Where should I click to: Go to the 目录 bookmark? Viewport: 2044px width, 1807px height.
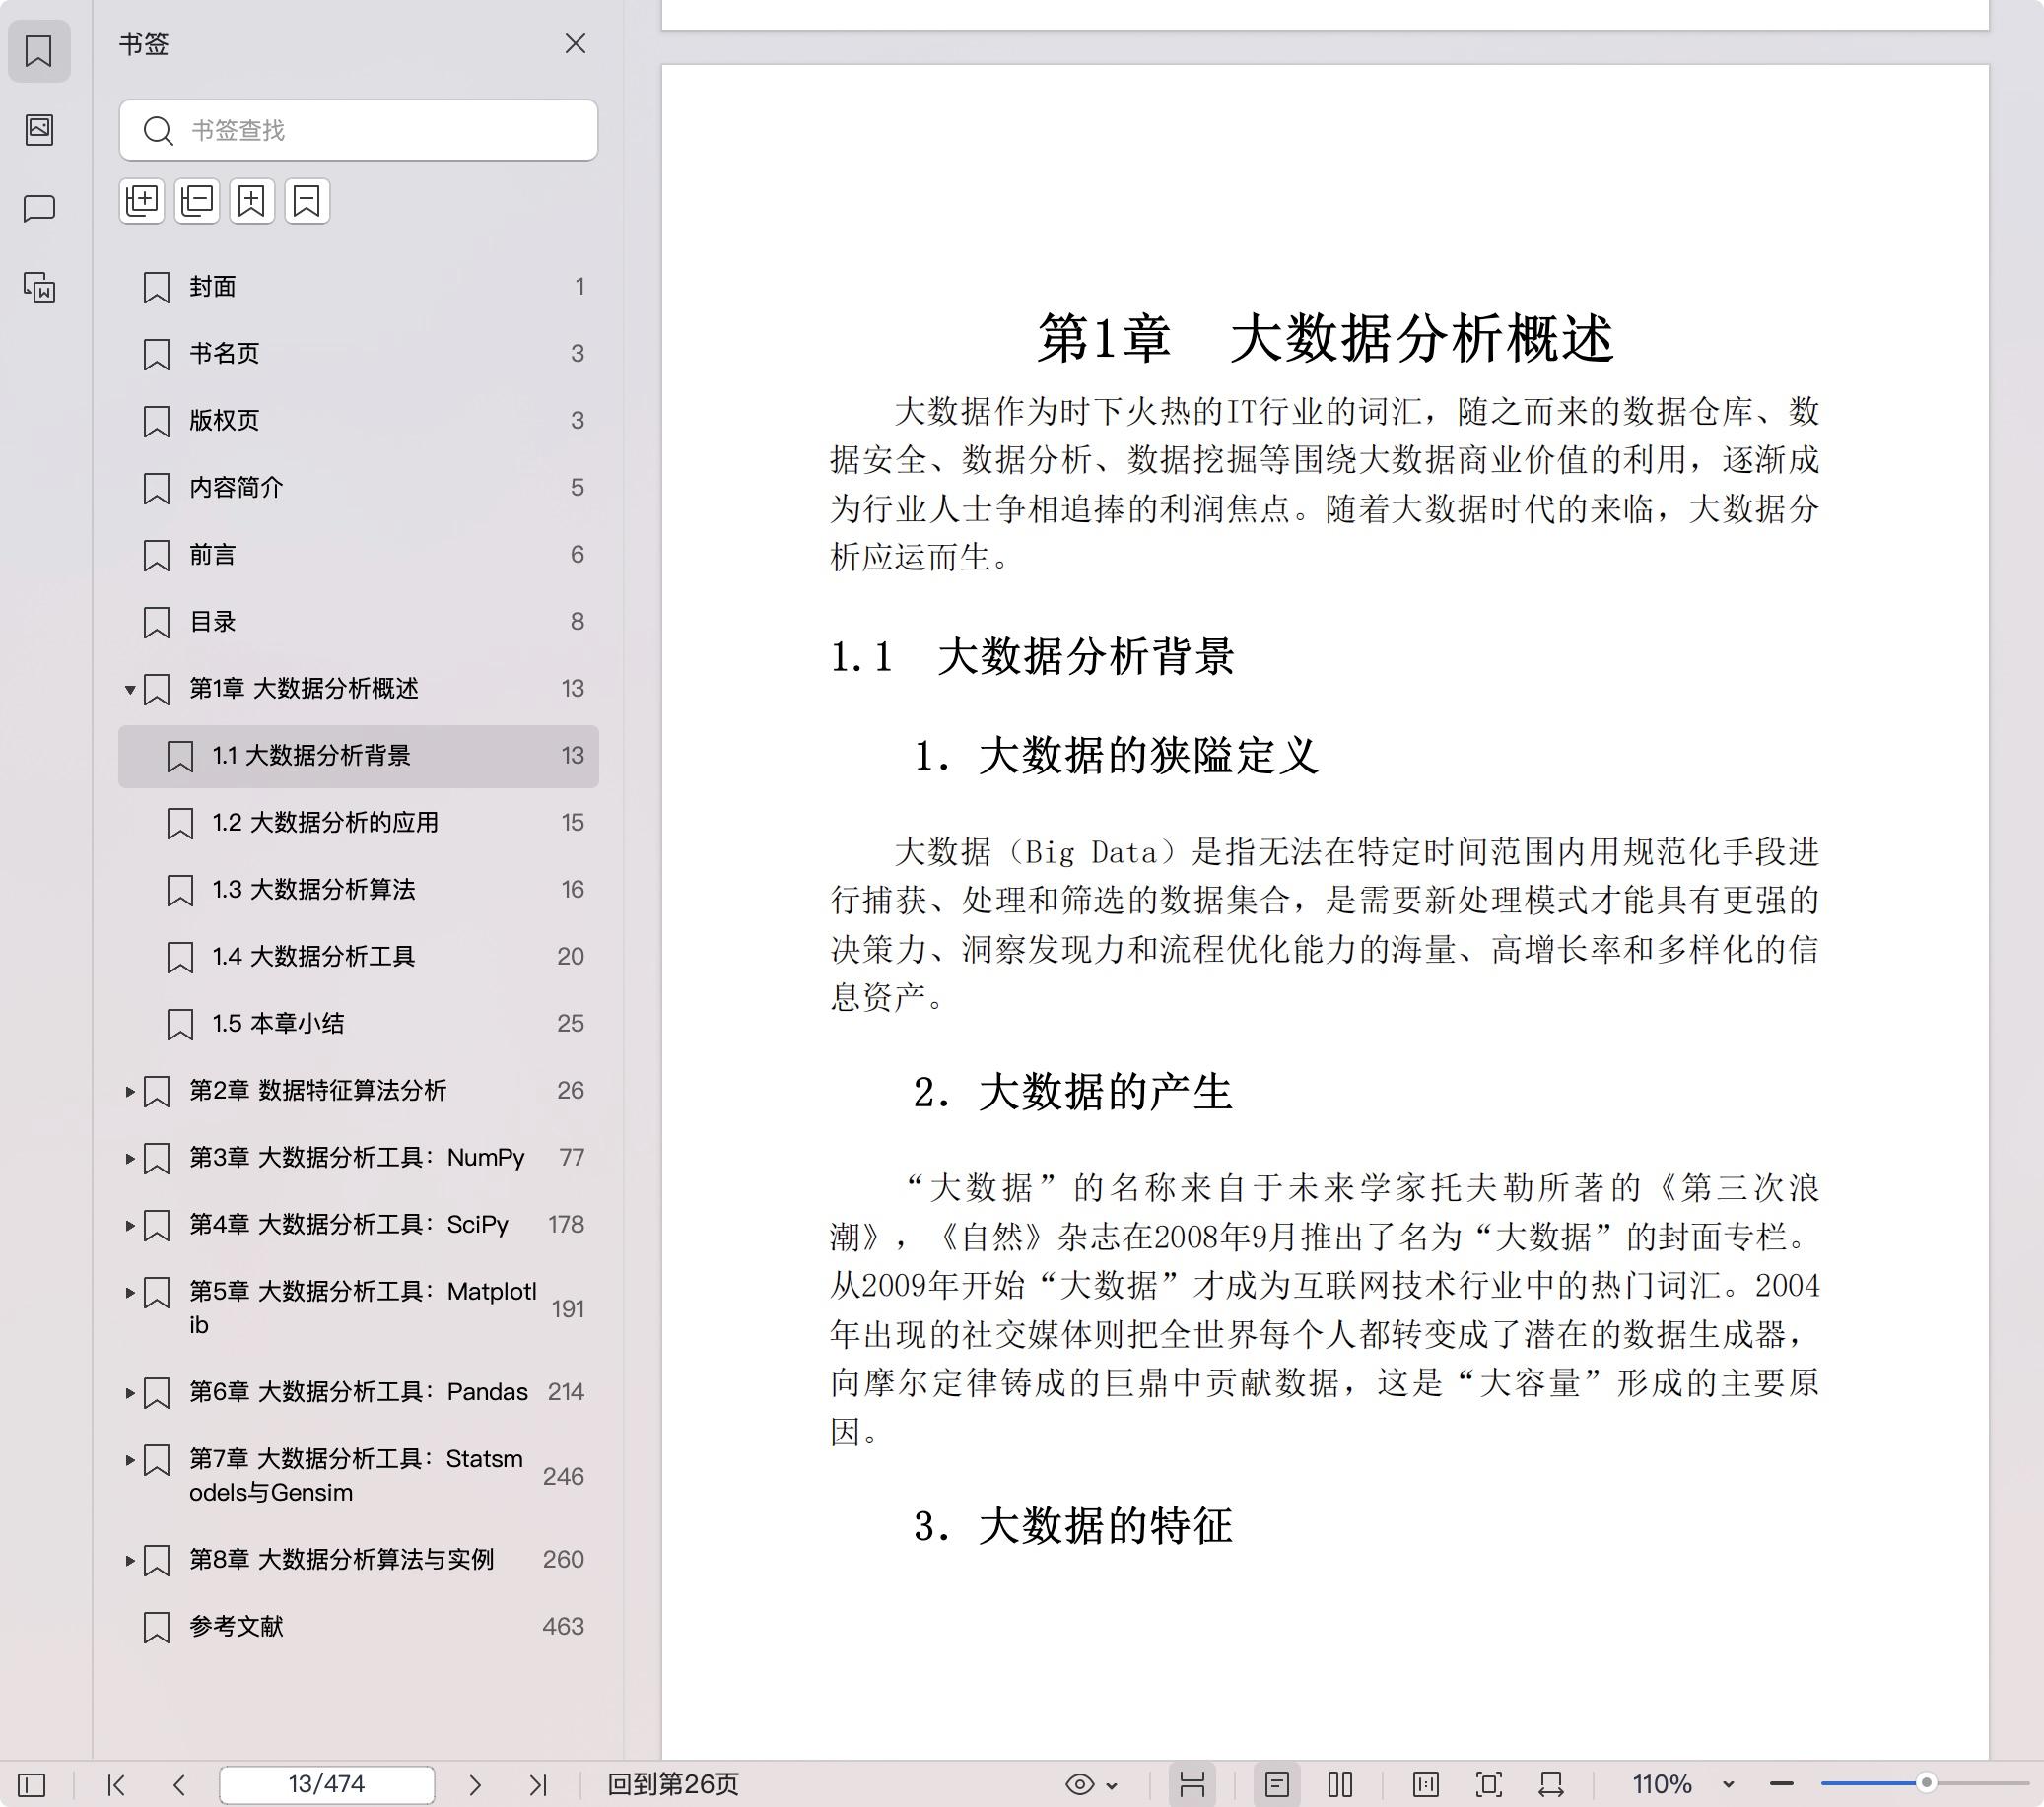[358, 622]
